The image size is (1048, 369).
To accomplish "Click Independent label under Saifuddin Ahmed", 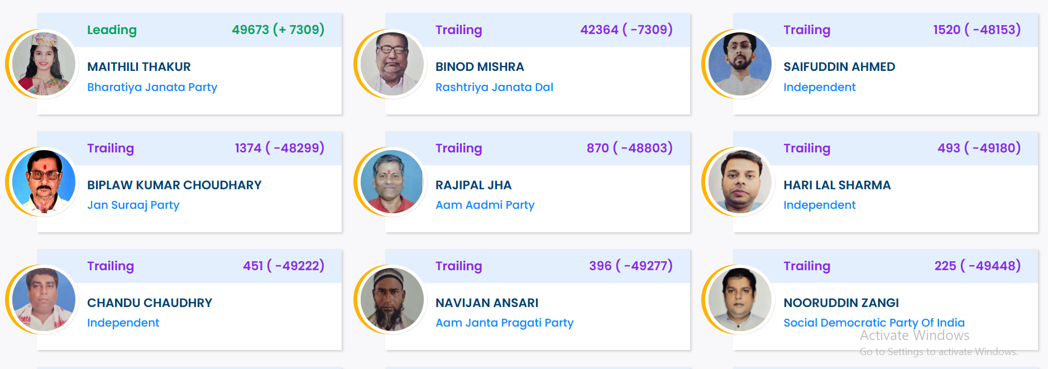I will click(820, 87).
